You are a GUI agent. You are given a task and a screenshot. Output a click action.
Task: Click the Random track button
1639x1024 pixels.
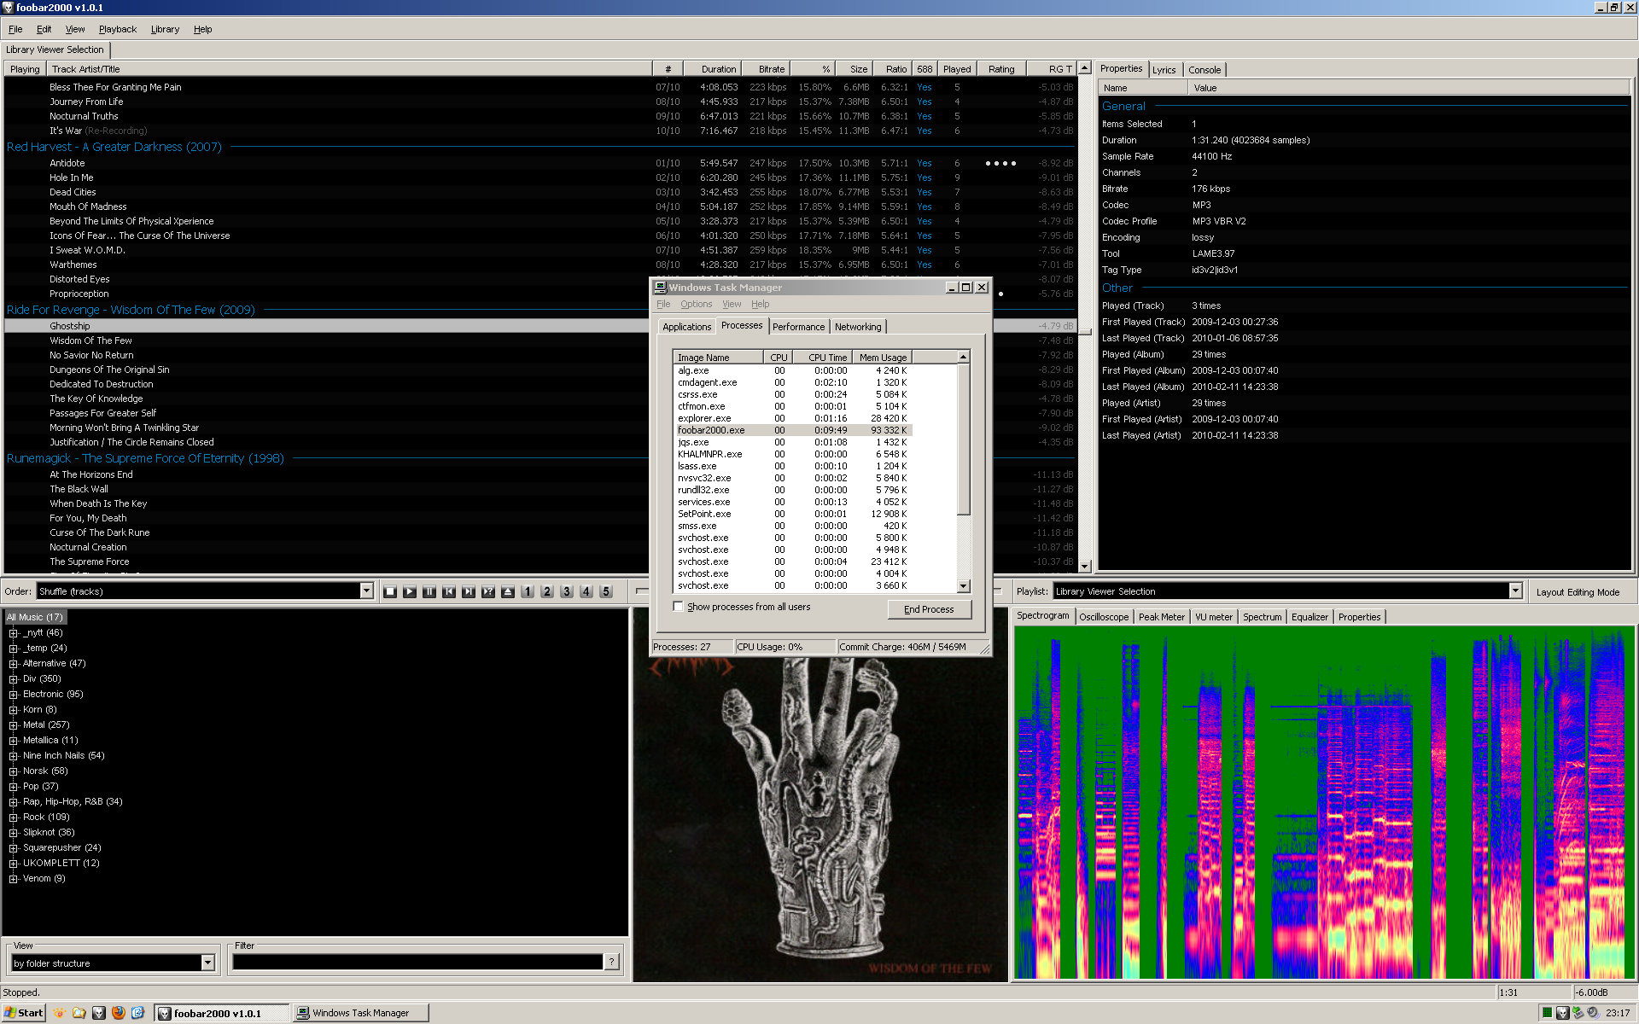pos(488,591)
